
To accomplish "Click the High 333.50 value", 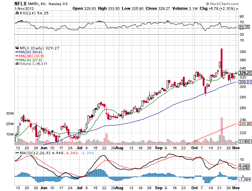I will tap(109, 8).
